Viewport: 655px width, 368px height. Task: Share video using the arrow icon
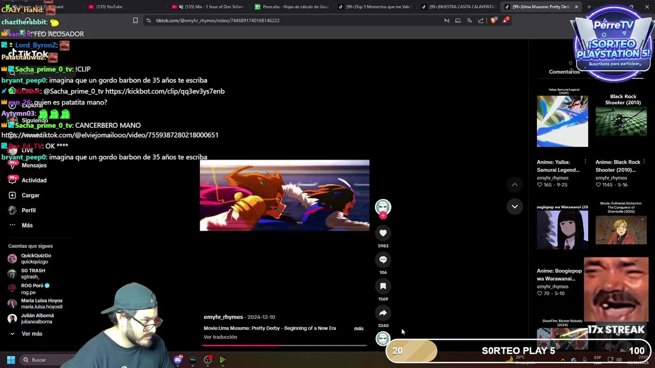[383, 313]
